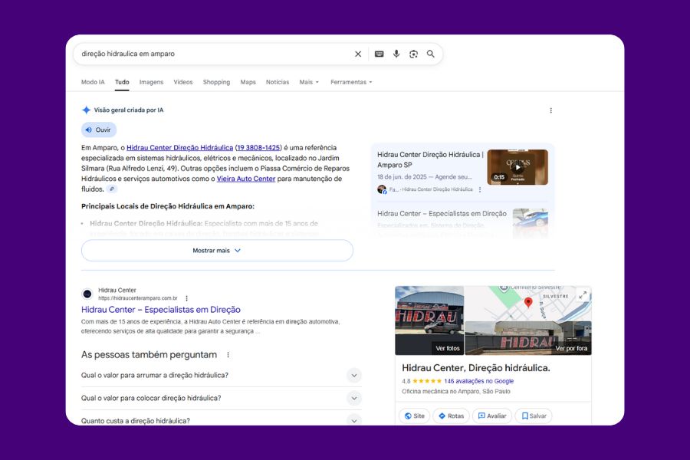Get directions with the Rotas button

click(x=451, y=416)
